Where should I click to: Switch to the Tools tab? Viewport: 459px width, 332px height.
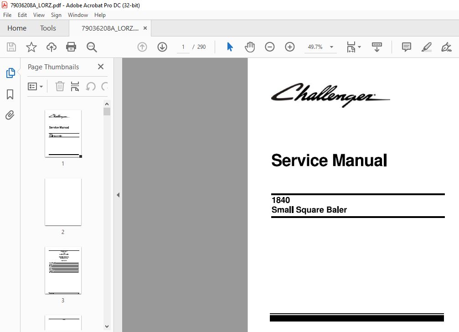click(x=48, y=28)
